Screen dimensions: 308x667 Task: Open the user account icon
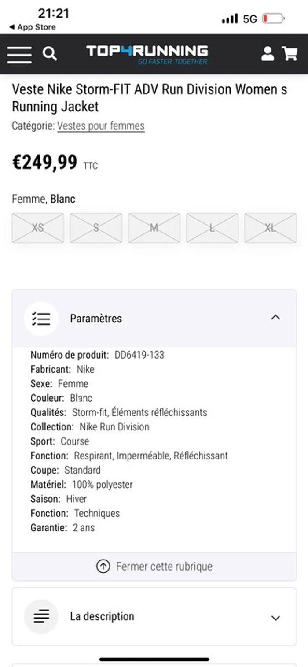tap(268, 54)
